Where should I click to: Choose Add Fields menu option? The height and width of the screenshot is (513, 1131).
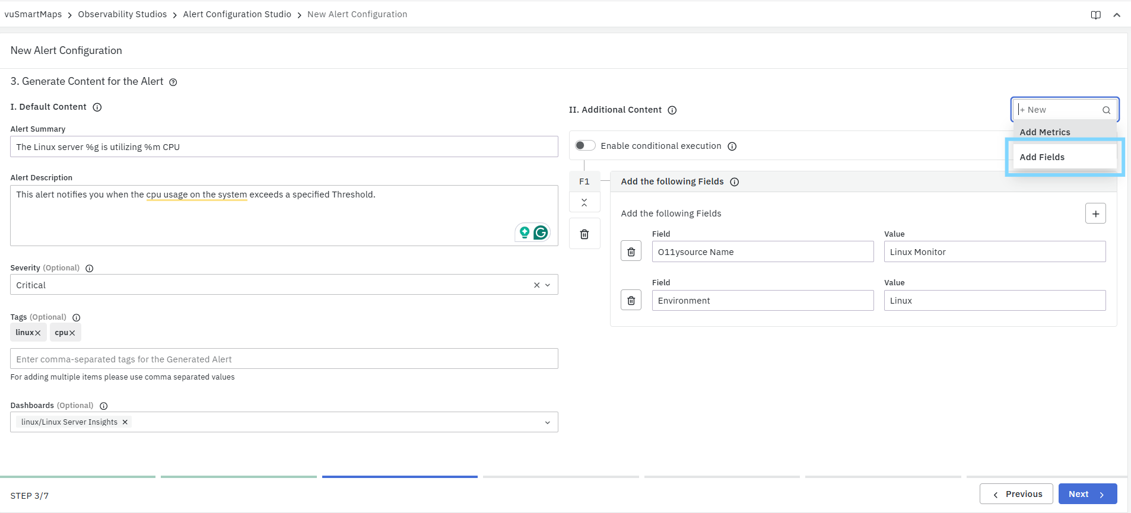(x=1042, y=157)
